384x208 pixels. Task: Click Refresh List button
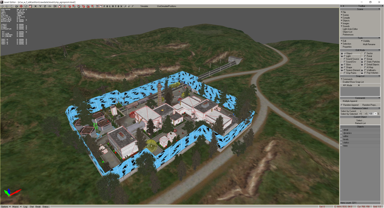[360, 123]
